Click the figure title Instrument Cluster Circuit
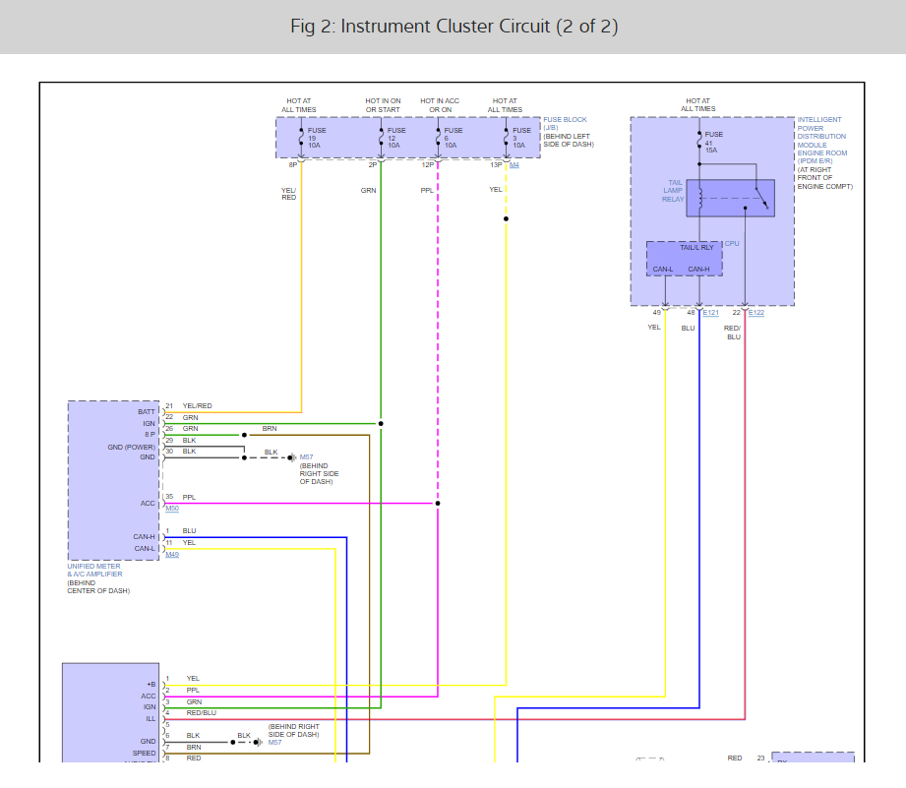This screenshot has height=788, width=906. click(453, 27)
